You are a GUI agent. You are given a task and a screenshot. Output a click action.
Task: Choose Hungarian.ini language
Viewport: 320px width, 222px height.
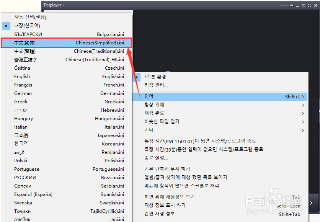click(67, 119)
